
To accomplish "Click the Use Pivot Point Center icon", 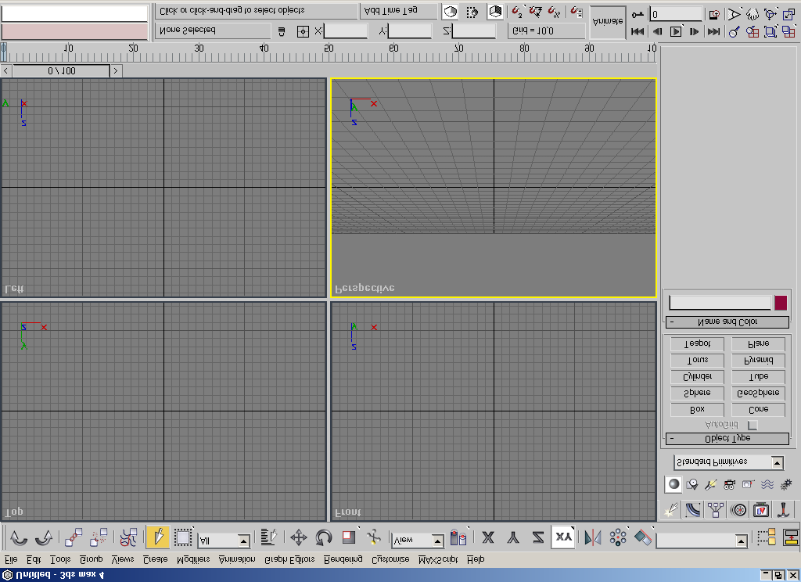I will (458, 537).
